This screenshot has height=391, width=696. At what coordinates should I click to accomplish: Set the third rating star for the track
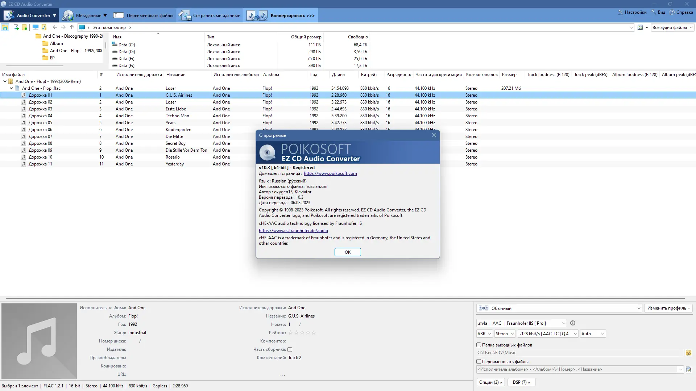point(302,333)
